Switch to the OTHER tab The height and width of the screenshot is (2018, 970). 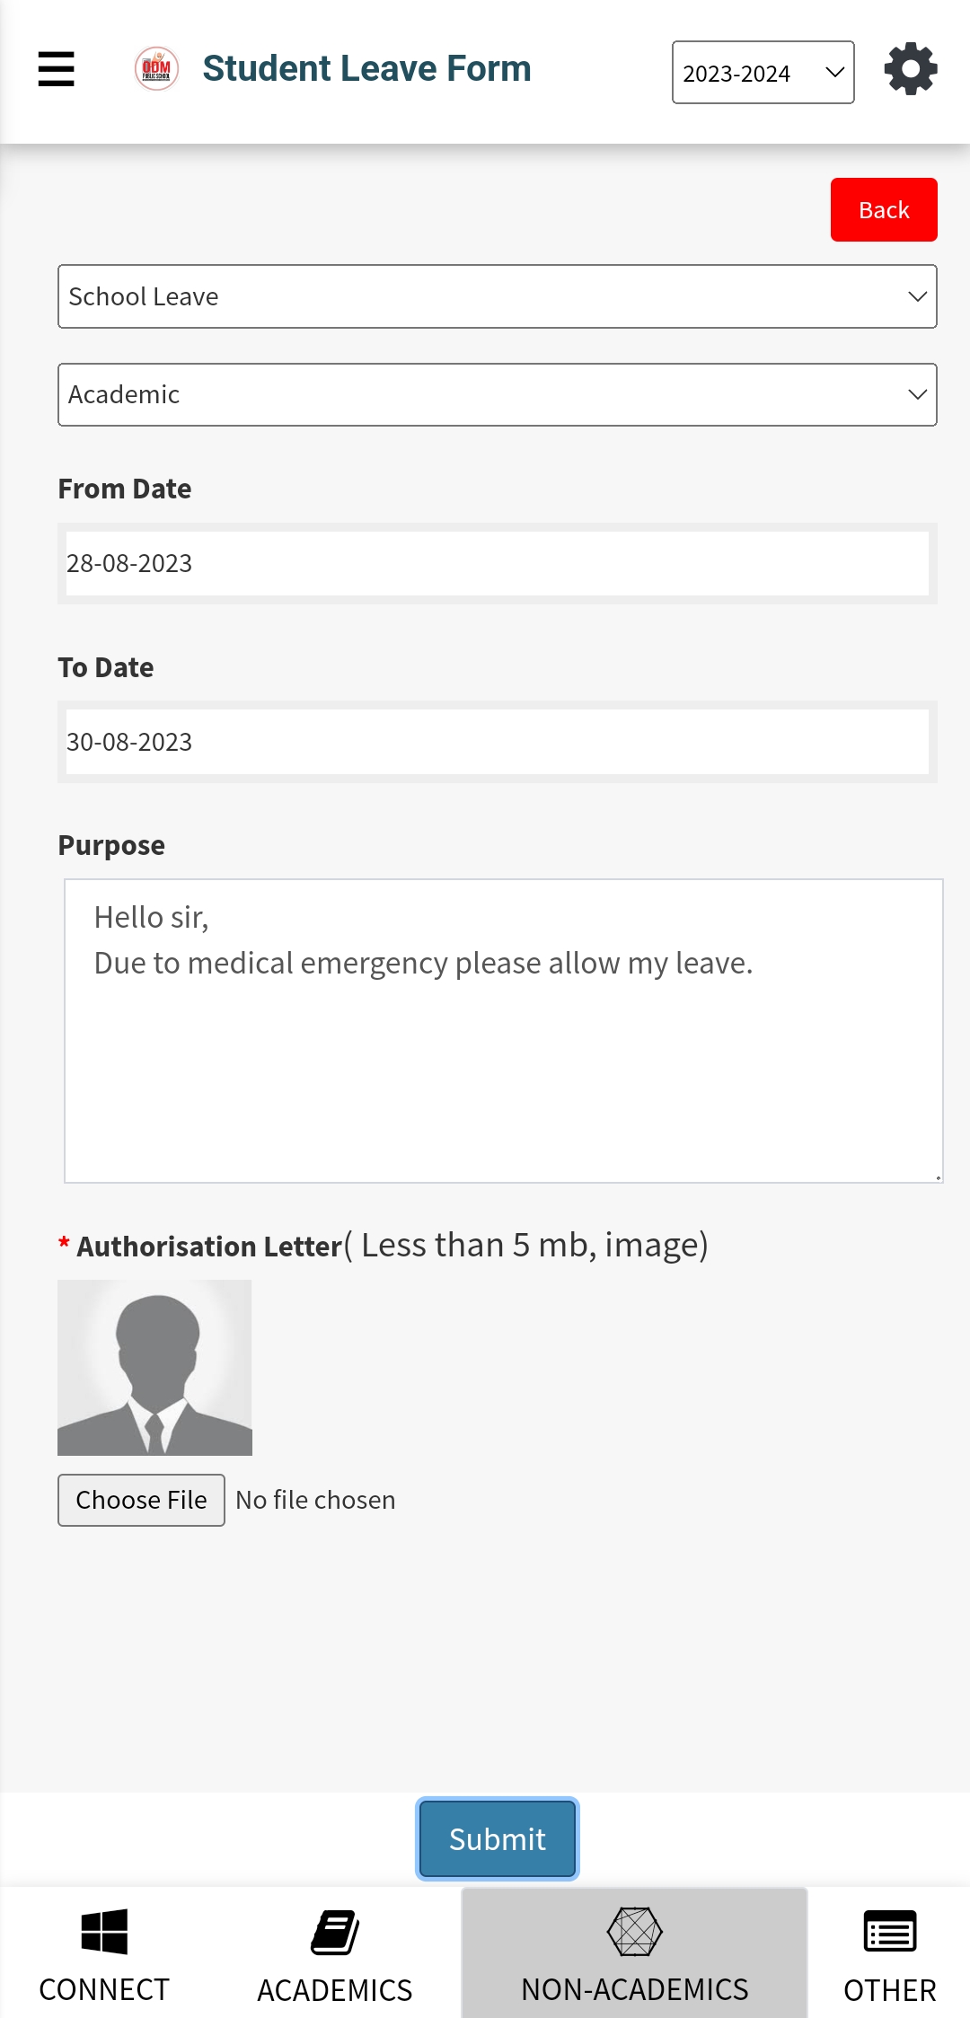point(889,1989)
